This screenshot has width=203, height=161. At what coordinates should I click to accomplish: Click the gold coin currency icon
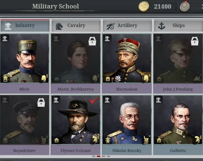click(144, 6)
